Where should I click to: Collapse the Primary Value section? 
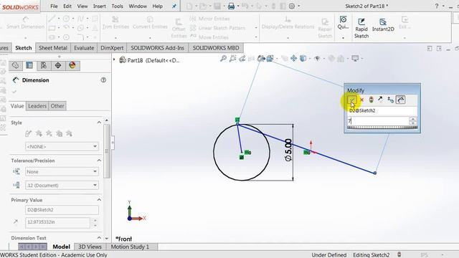[99, 200]
